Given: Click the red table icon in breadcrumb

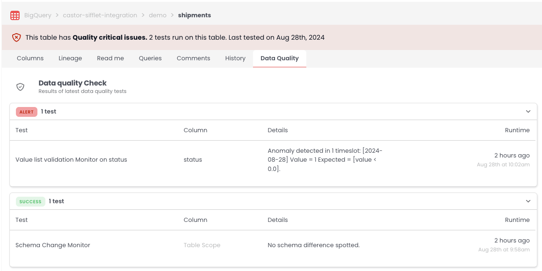Looking at the screenshot, I should (15, 15).
